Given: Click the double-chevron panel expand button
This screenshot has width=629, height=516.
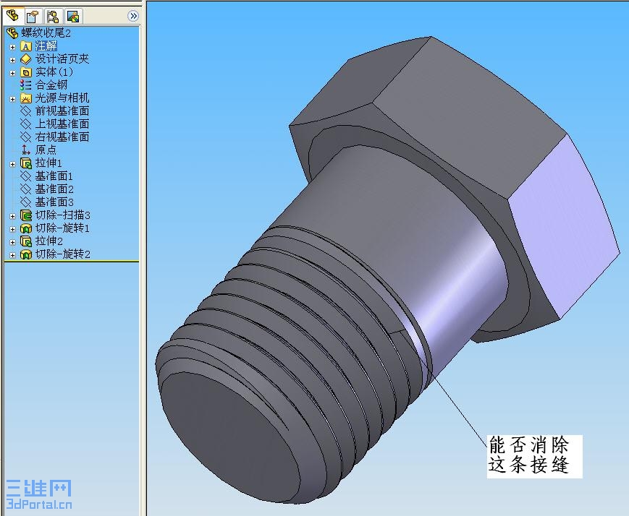Looking at the screenshot, I should pyautogui.click(x=133, y=16).
